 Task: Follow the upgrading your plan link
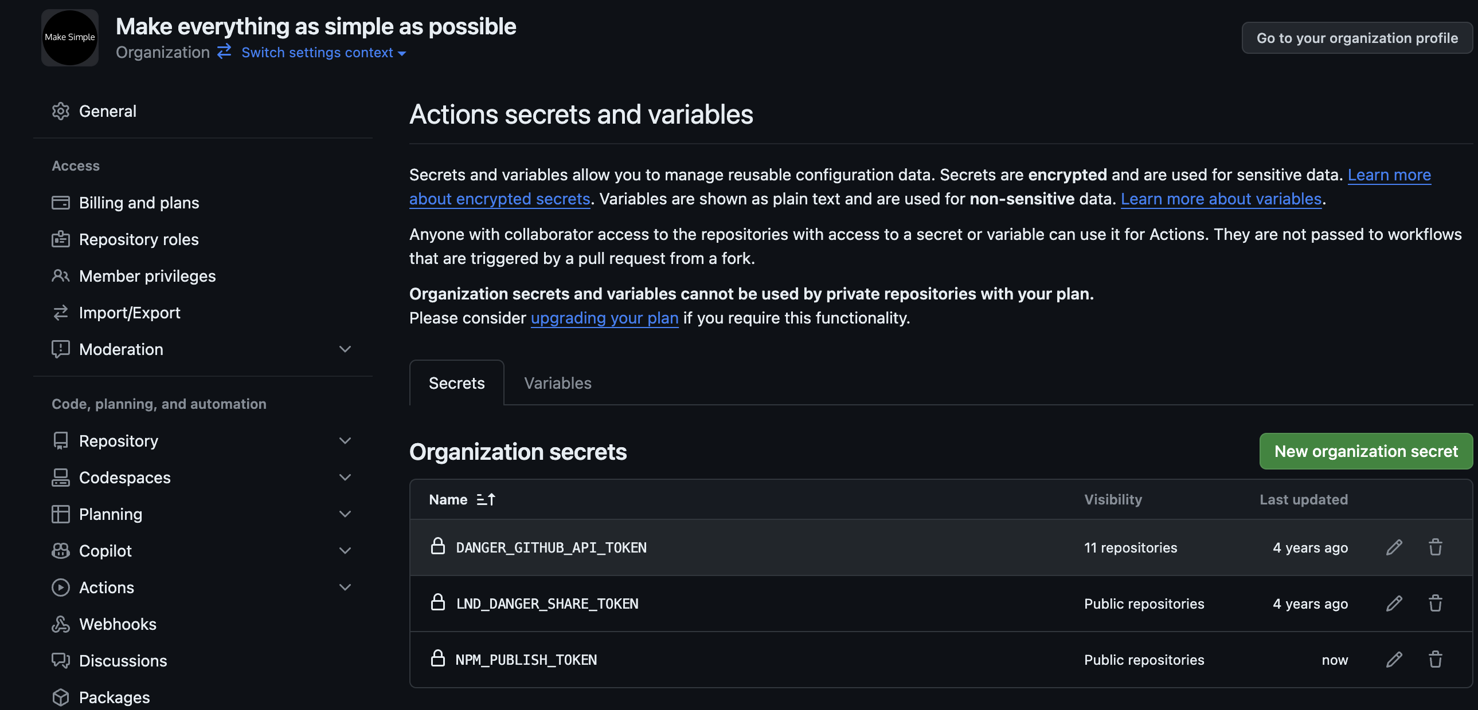pyautogui.click(x=604, y=318)
